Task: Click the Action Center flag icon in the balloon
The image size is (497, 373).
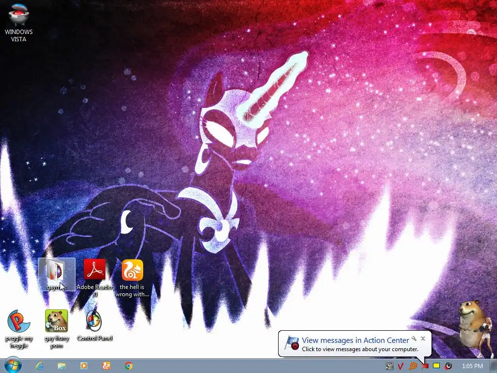Action: point(292,343)
